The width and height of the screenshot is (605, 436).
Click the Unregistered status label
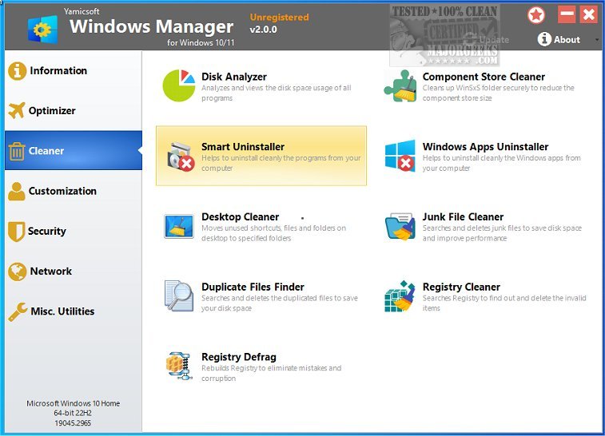(280, 18)
